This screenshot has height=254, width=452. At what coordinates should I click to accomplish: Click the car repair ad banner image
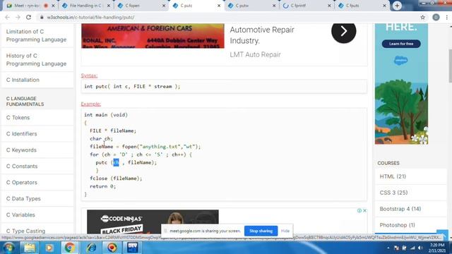[x=153, y=36]
